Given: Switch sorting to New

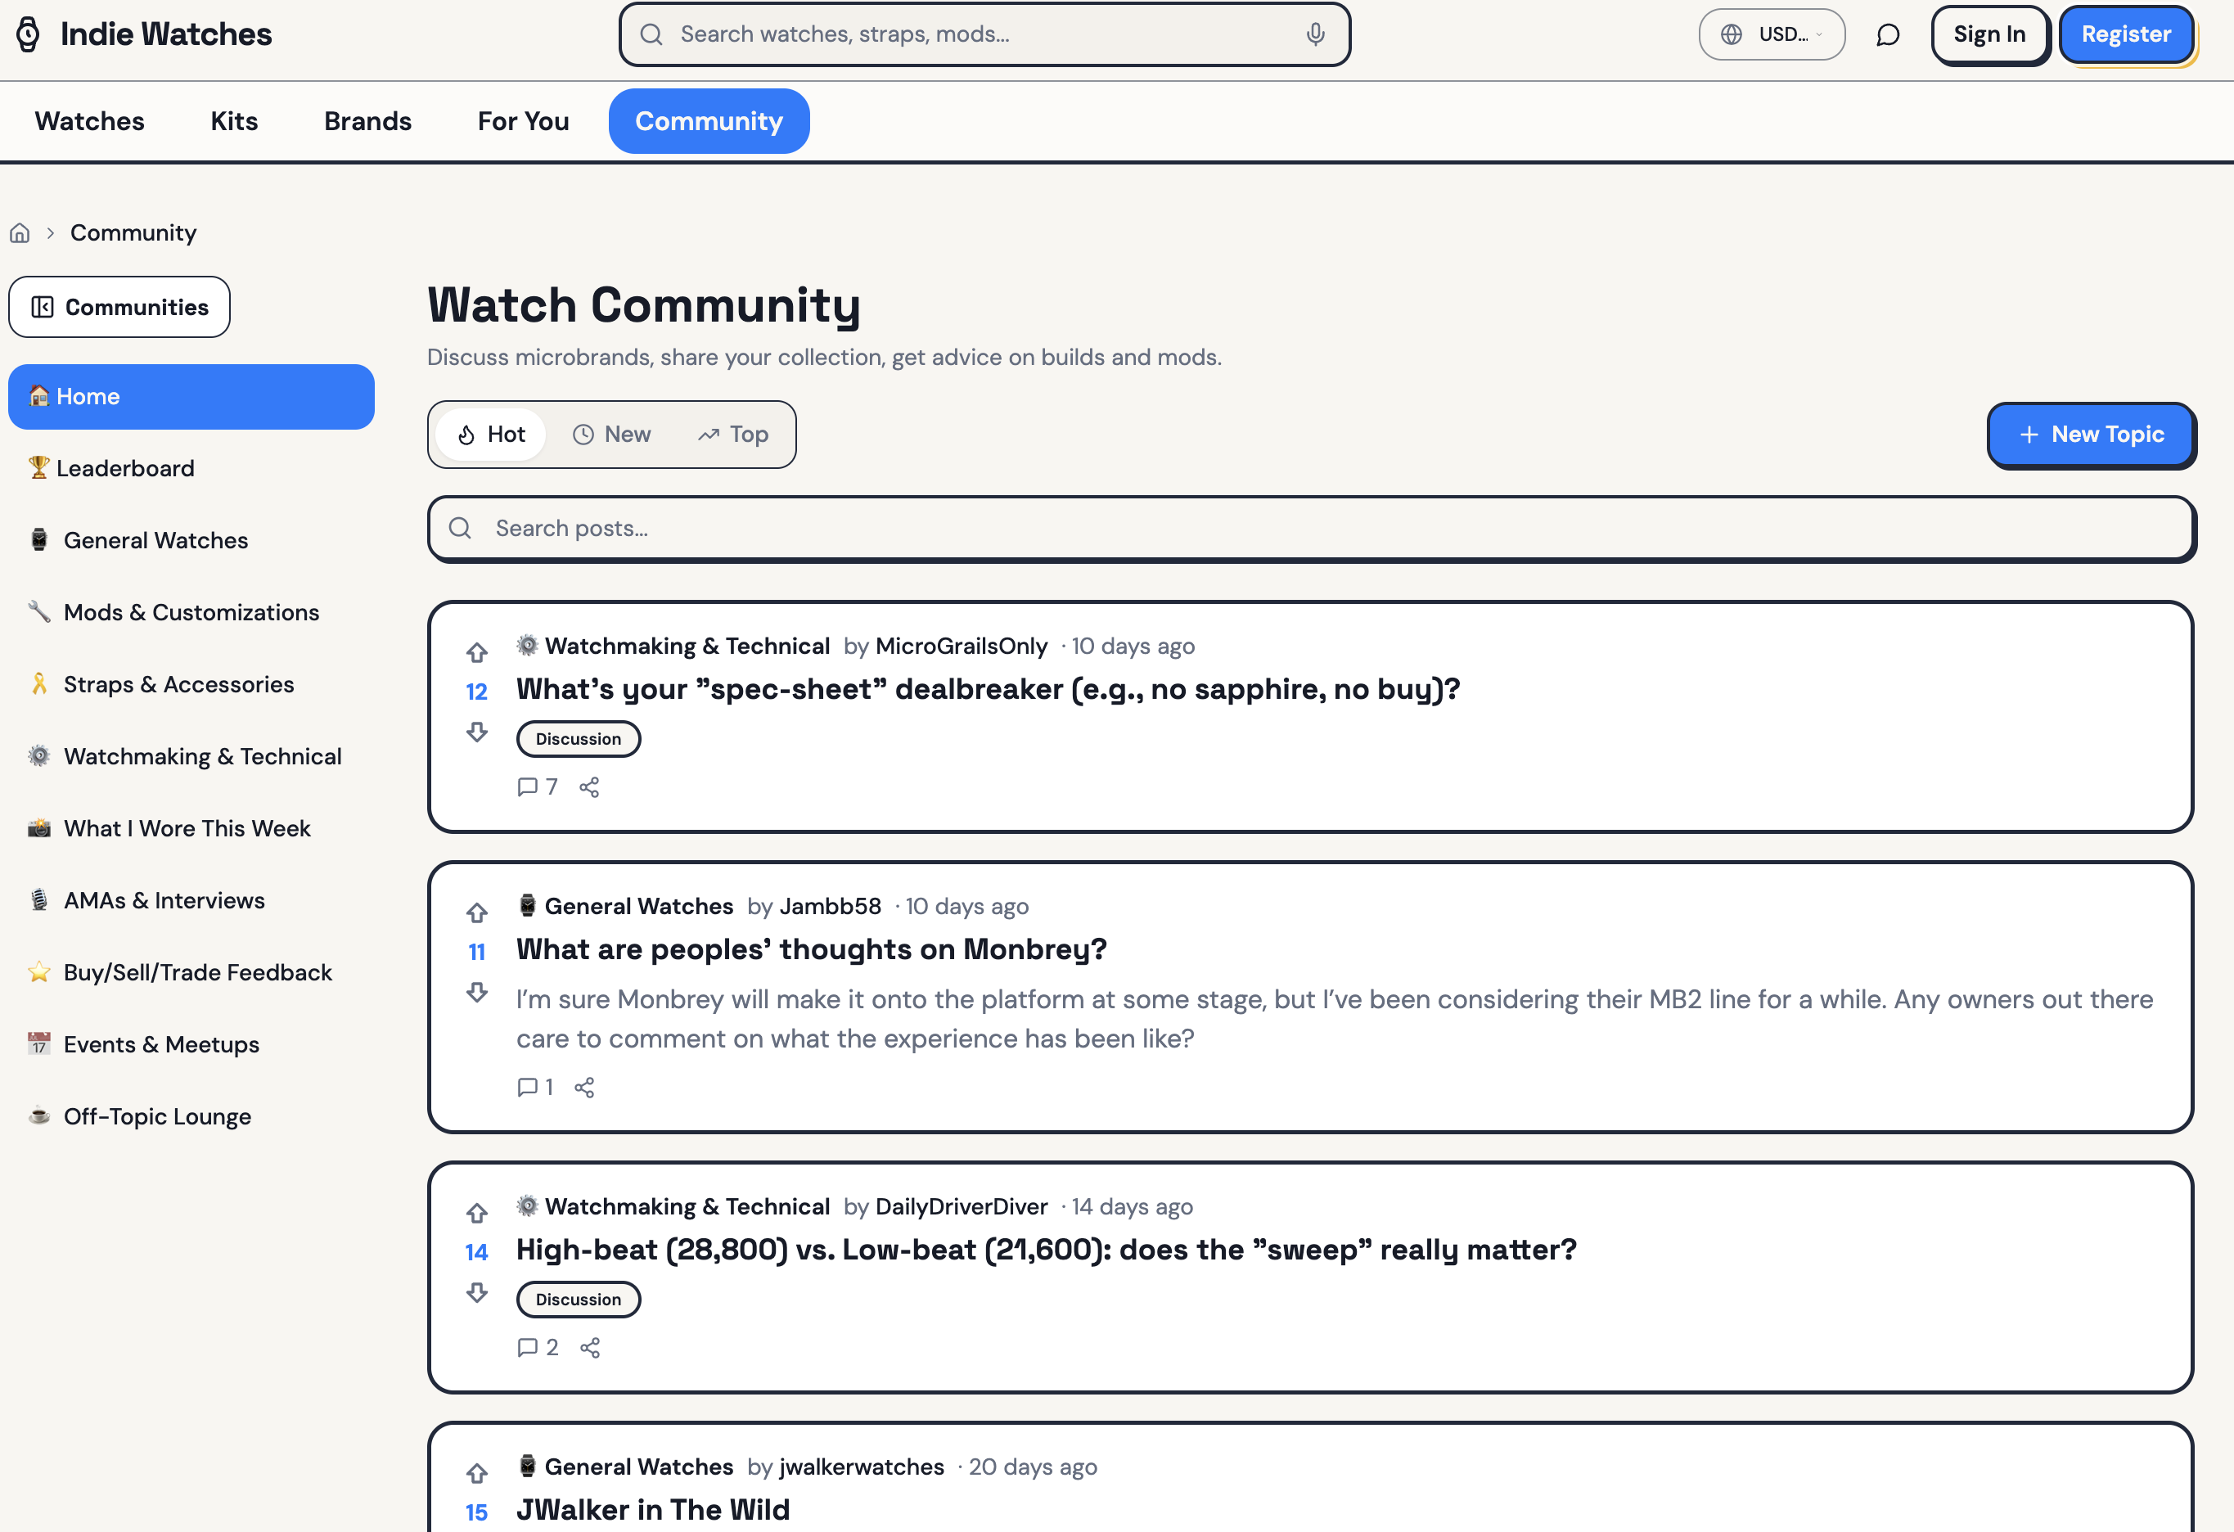Looking at the screenshot, I should click(611, 435).
